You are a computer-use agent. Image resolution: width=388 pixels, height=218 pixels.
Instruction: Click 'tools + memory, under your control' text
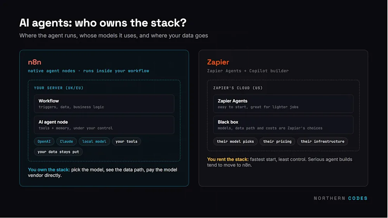pyautogui.click(x=76, y=128)
